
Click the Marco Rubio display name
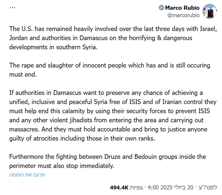(x=182, y=8)
